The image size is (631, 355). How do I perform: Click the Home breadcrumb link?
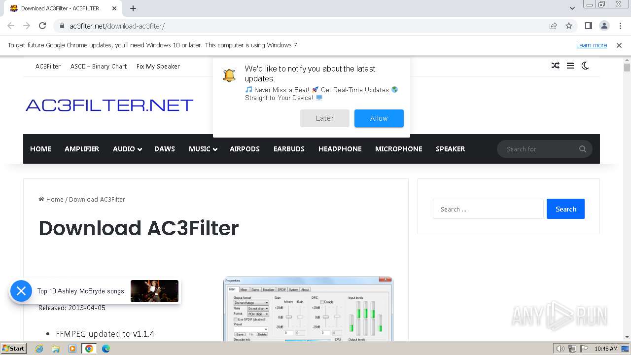51,200
